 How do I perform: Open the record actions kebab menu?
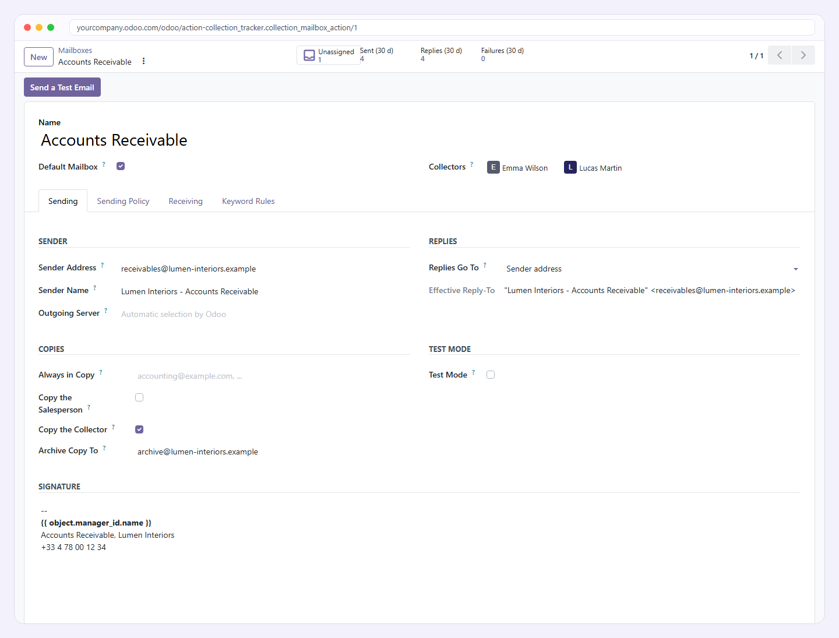point(143,61)
